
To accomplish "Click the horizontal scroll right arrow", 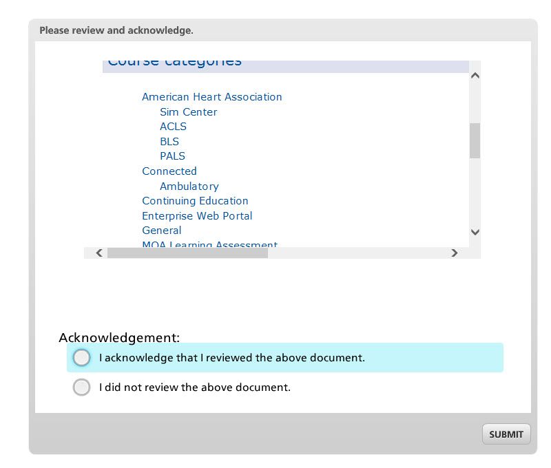I will pos(454,253).
